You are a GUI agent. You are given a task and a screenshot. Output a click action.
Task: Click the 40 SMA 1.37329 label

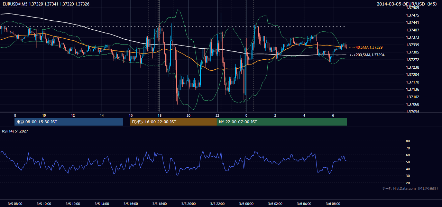coord(366,47)
